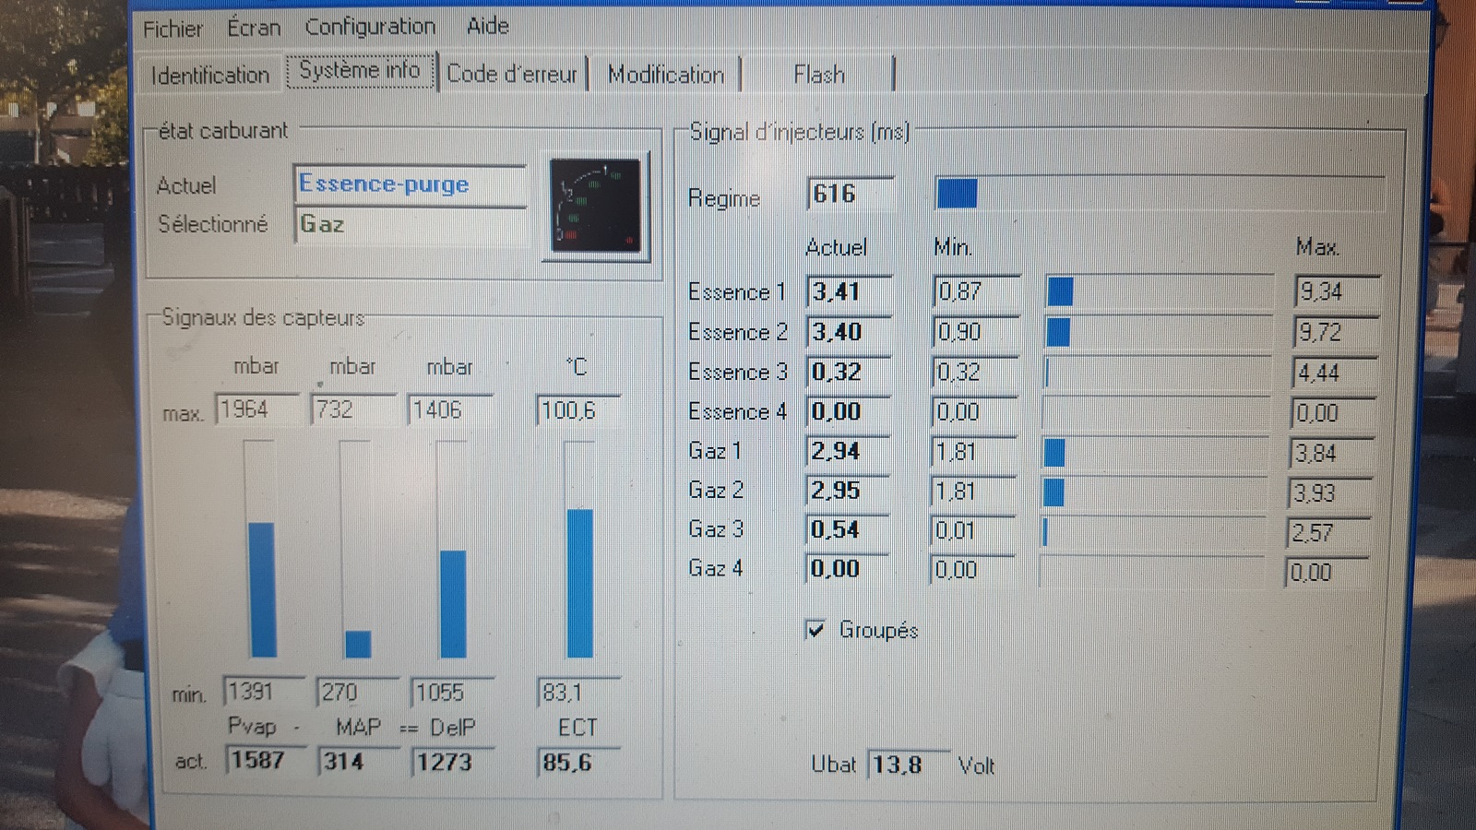The width and height of the screenshot is (1476, 830).
Task: Click the fuel switch gauge icon
Action: tap(595, 207)
